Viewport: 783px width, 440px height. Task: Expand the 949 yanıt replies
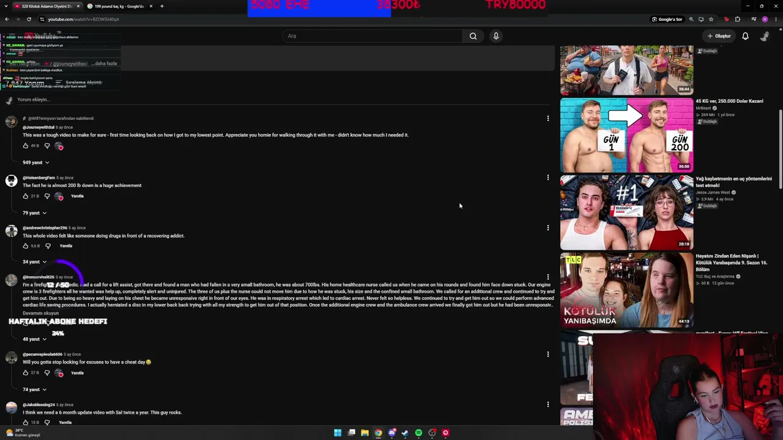[36, 163]
